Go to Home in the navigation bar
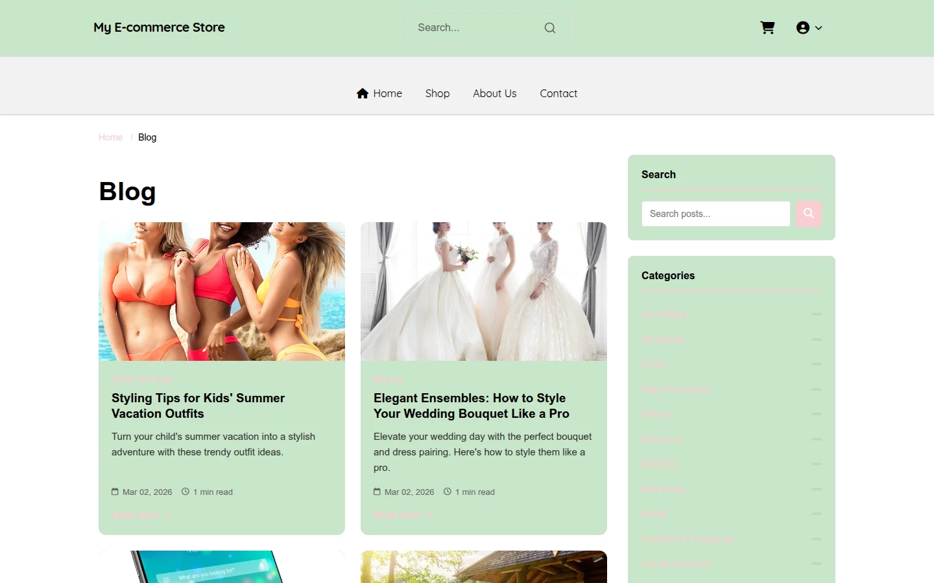Viewport: 934px width, 583px height. tap(379, 93)
